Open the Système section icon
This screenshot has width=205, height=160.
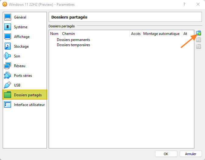pyautogui.click(x=8, y=27)
